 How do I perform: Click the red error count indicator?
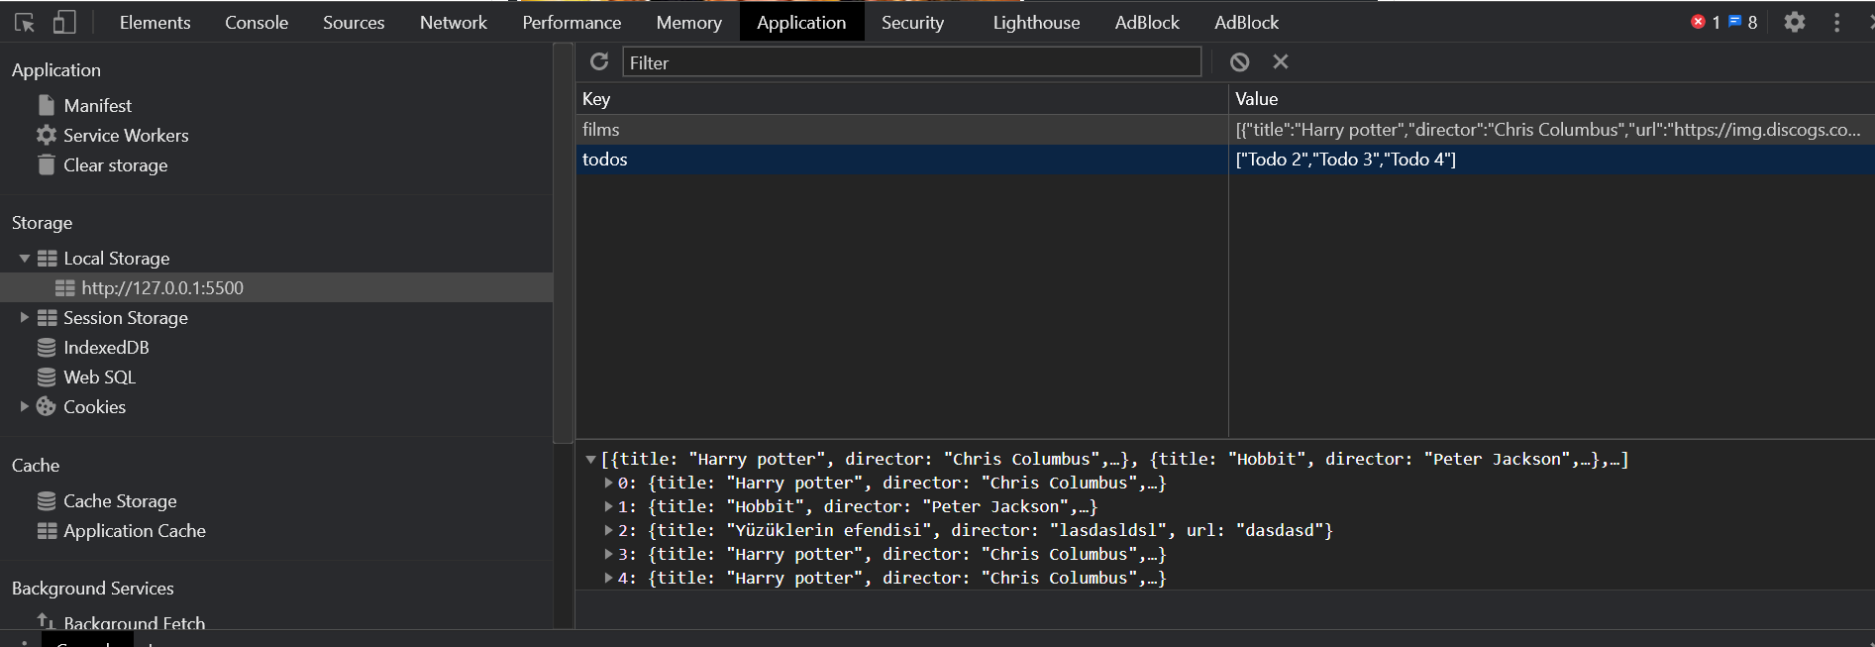[1706, 22]
